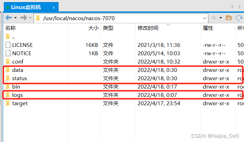Expand the path history dropdown chevron
The height and width of the screenshot is (142, 244).
pos(204,18)
